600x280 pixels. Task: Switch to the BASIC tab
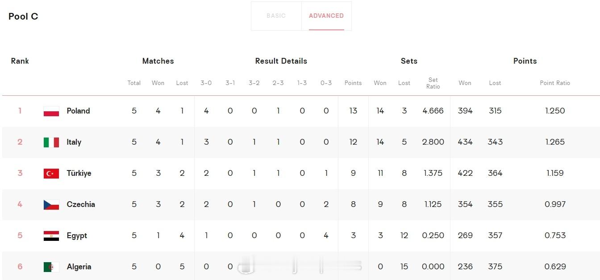coord(276,16)
